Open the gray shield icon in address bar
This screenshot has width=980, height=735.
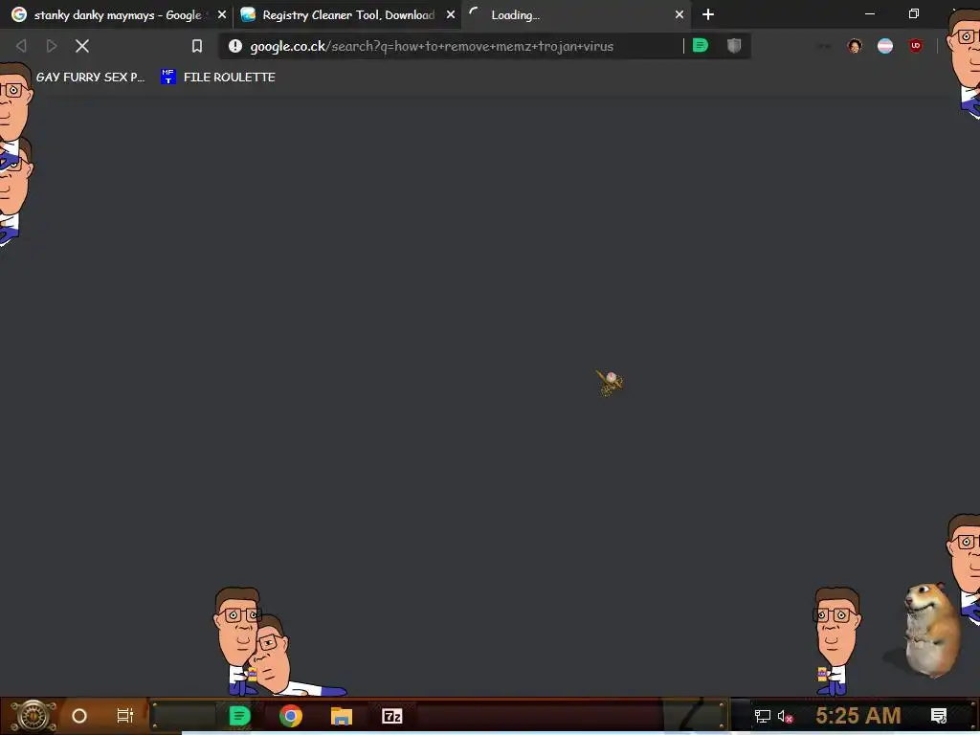pos(734,46)
